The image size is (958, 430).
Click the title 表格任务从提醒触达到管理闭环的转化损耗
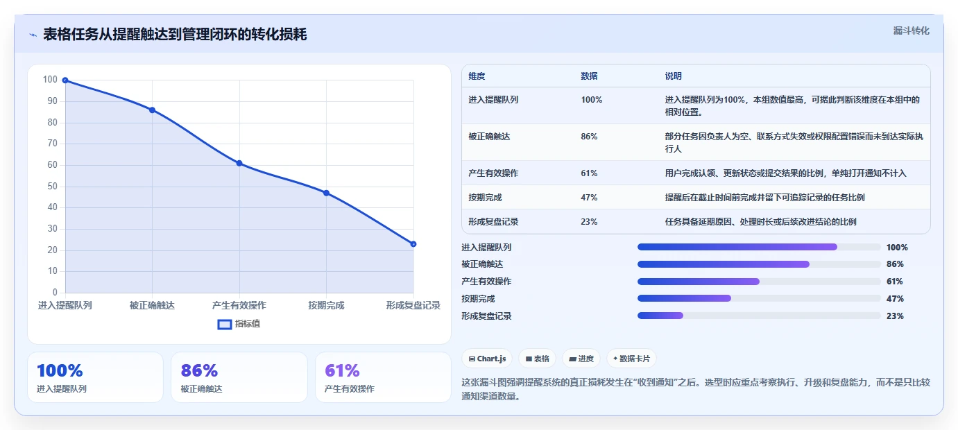pos(175,35)
